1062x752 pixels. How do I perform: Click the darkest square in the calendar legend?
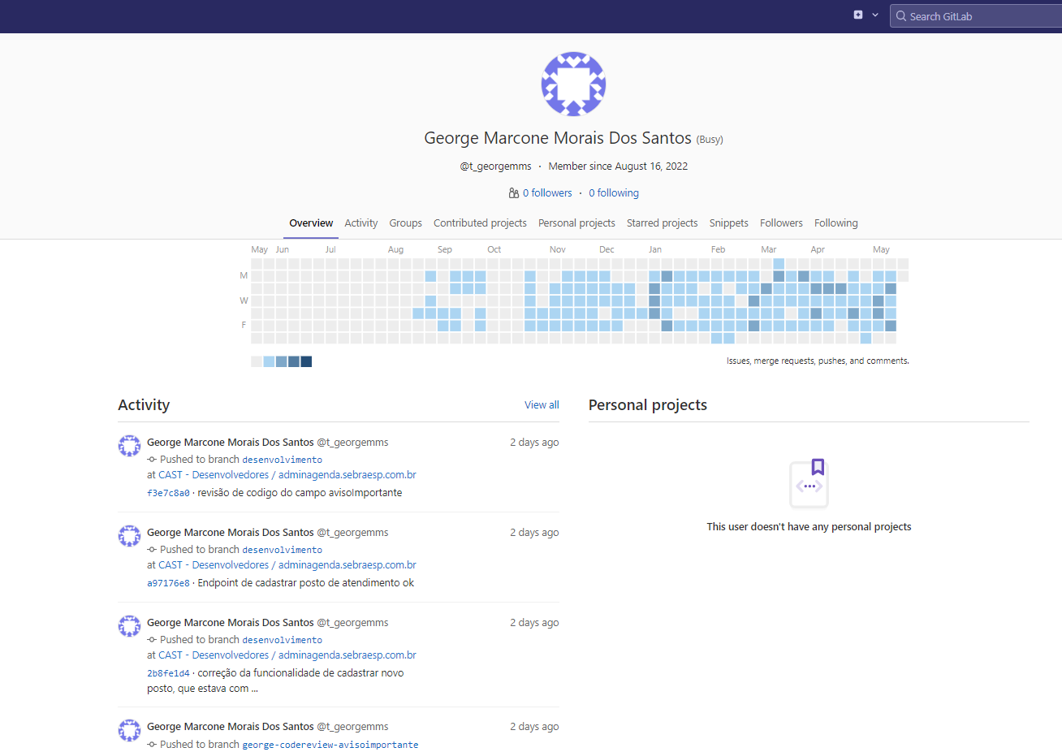pos(306,361)
